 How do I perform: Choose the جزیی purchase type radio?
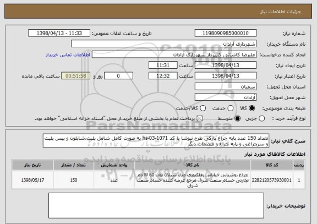(x=261, y=118)
